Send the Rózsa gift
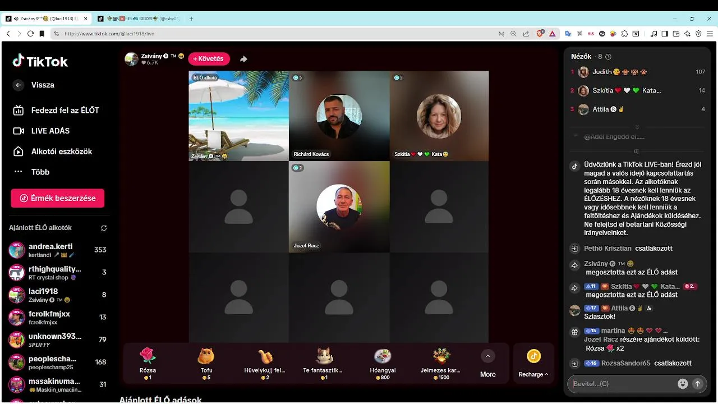The width and height of the screenshot is (718, 404). 148,364
